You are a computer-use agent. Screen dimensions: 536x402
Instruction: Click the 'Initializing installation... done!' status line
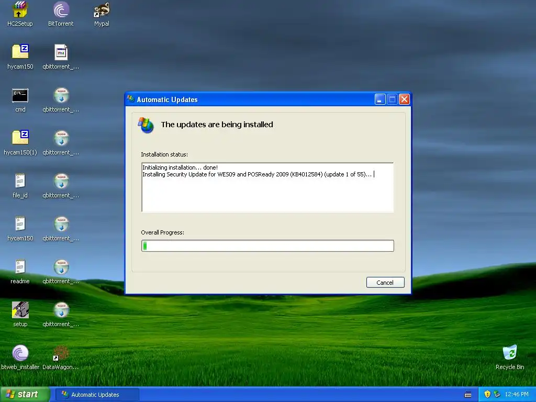180,167
